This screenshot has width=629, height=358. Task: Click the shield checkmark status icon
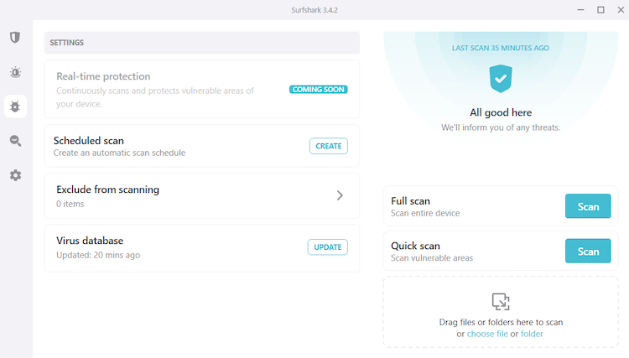tap(501, 79)
